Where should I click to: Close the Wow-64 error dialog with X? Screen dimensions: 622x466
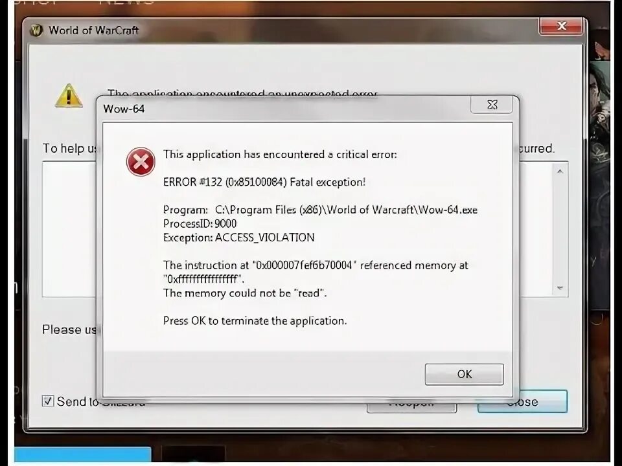pyautogui.click(x=492, y=105)
